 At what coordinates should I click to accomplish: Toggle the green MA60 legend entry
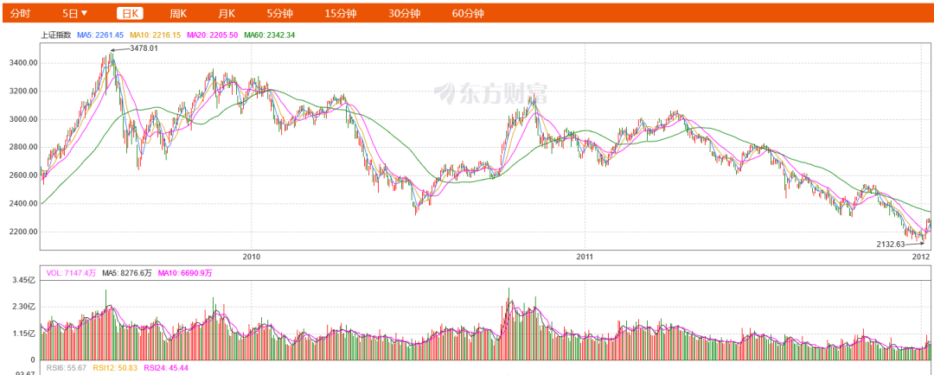[x=269, y=35]
